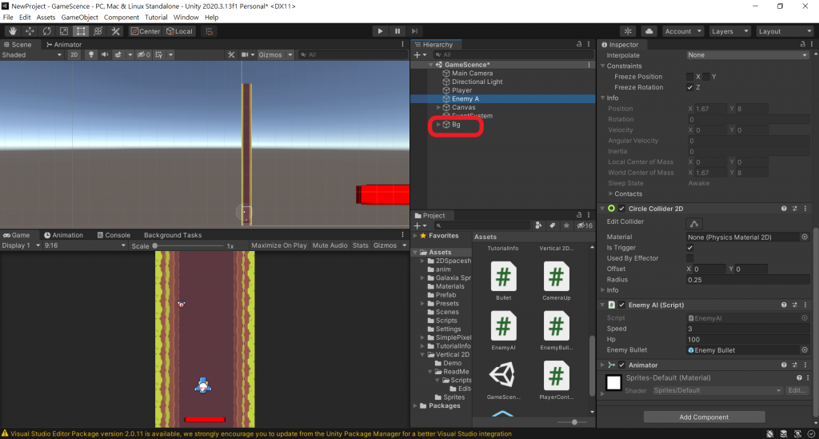Toggle Freeze Position X checkbox
819x439 pixels.
click(x=690, y=77)
